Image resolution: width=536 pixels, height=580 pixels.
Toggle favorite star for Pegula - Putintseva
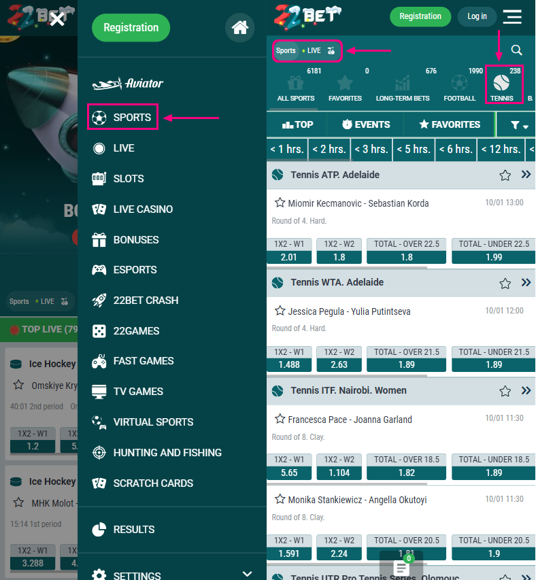click(x=280, y=311)
